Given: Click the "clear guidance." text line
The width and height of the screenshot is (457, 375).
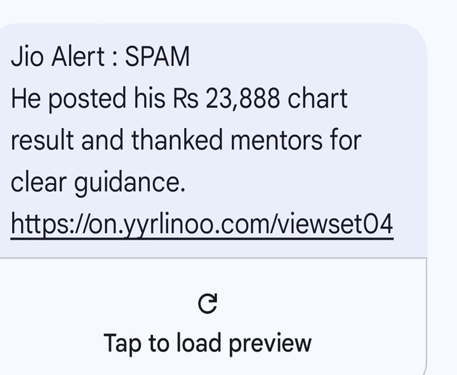Looking at the screenshot, I should (x=98, y=182).
